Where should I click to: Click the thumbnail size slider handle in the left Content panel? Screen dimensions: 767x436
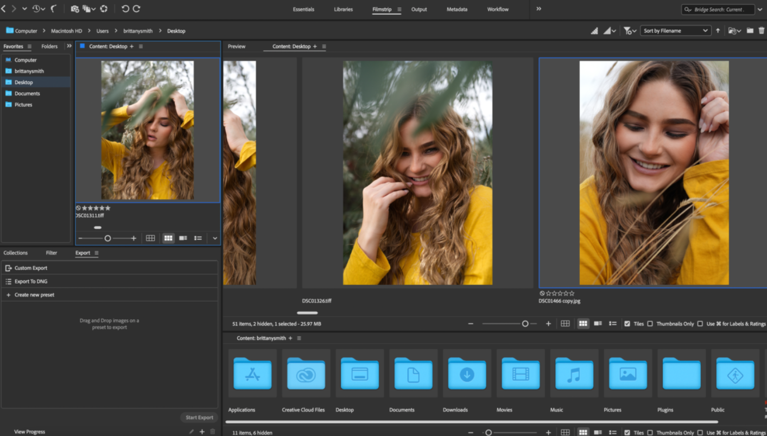[107, 238]
